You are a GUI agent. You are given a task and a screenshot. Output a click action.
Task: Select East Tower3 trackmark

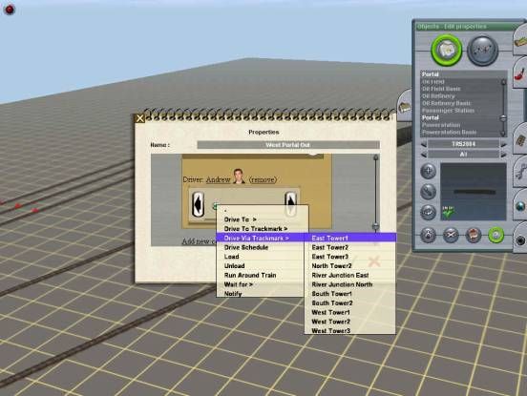pos(349,257)
